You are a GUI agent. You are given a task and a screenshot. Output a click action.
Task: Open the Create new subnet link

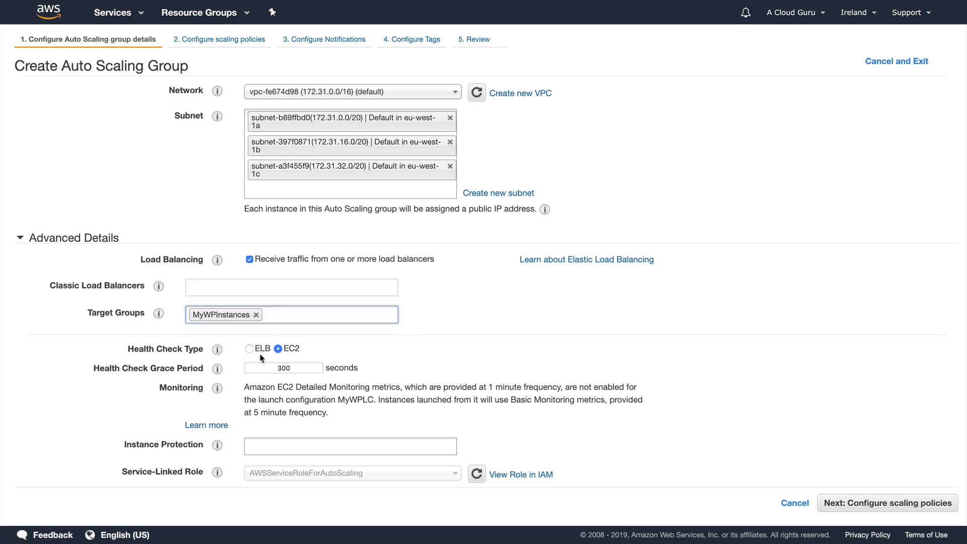[498, 193]
